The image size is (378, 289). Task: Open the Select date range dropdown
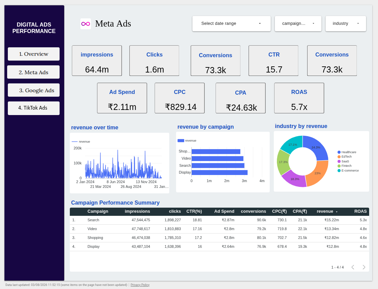(x=232, y=23)
